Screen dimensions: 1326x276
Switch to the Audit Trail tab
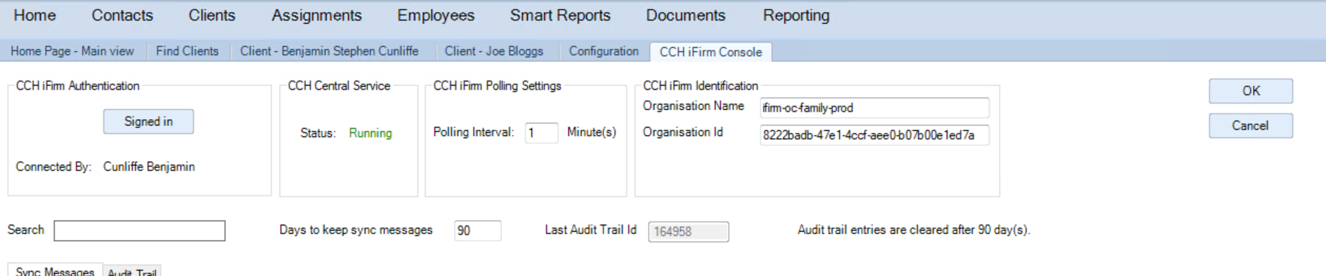coord(132,272)
